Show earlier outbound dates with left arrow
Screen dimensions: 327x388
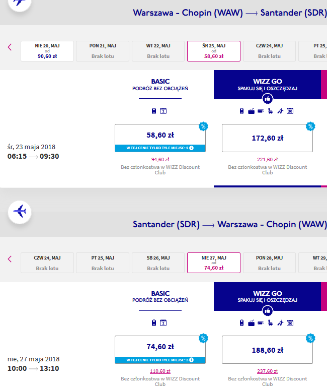10,47
